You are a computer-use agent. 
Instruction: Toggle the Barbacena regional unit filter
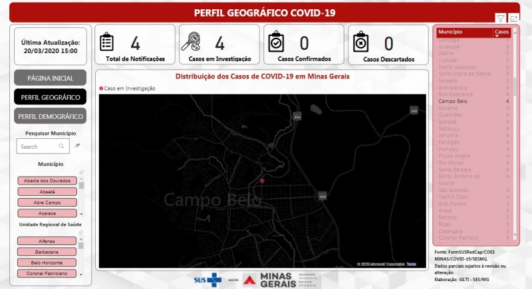[x=47, y=252]
